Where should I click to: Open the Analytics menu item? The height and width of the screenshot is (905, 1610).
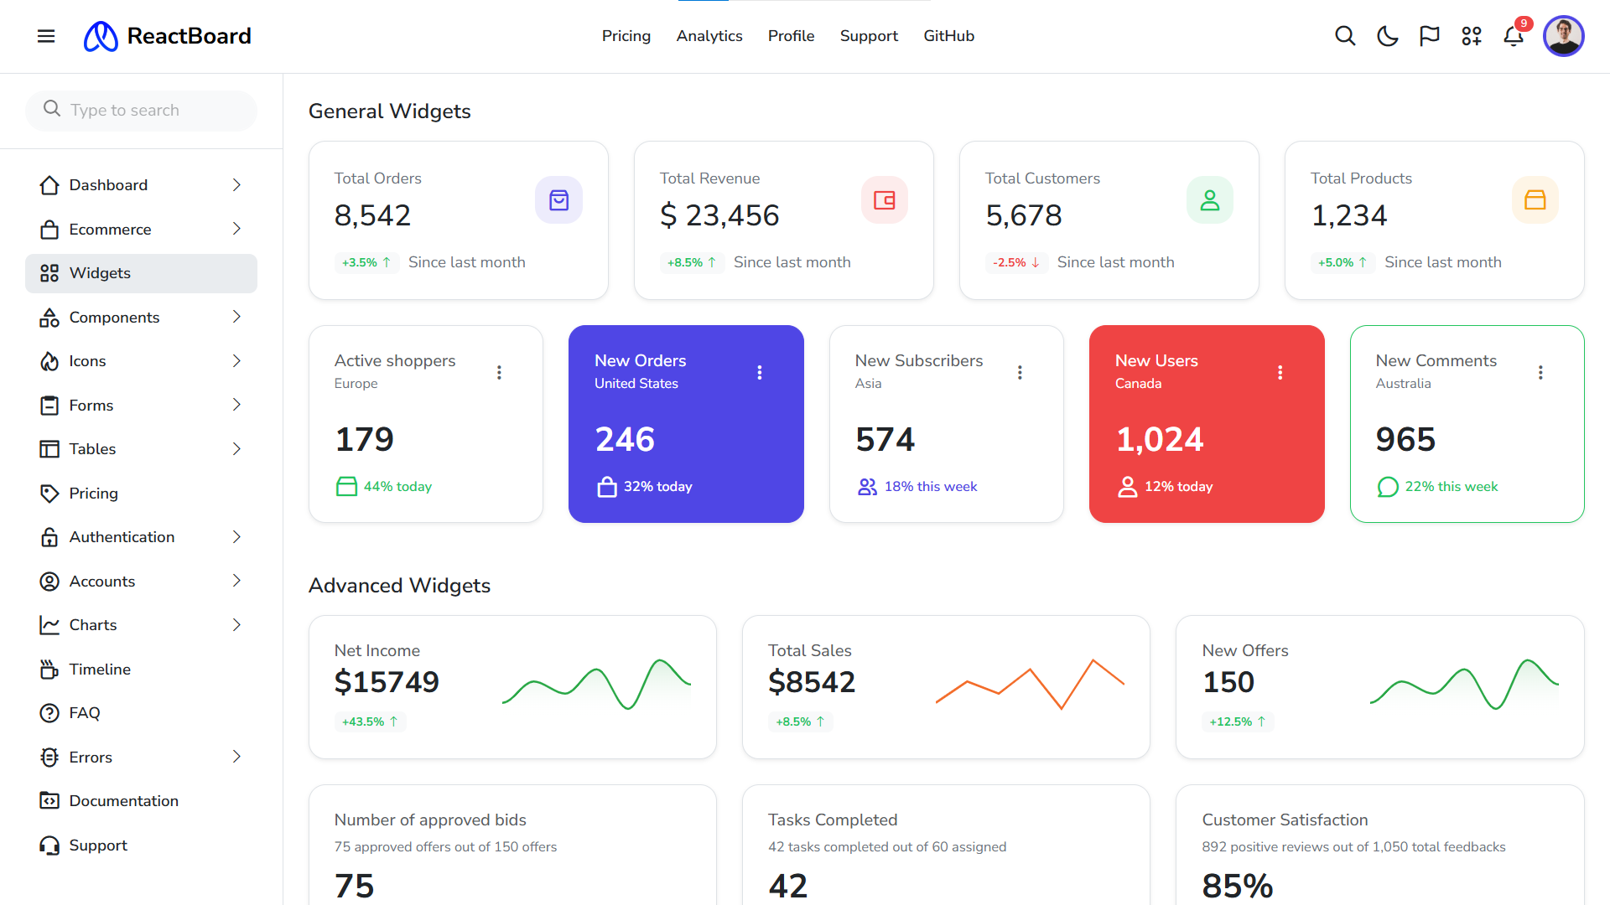(x=709, y=36)
